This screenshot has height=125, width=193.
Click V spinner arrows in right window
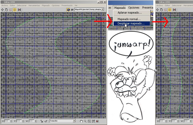click(x=178, y=121)
